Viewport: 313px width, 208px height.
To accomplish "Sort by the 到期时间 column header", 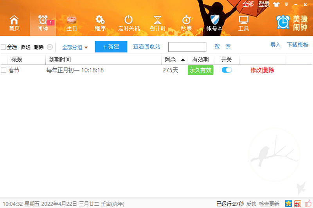I will pyautogui.click(x=60, y=60).
